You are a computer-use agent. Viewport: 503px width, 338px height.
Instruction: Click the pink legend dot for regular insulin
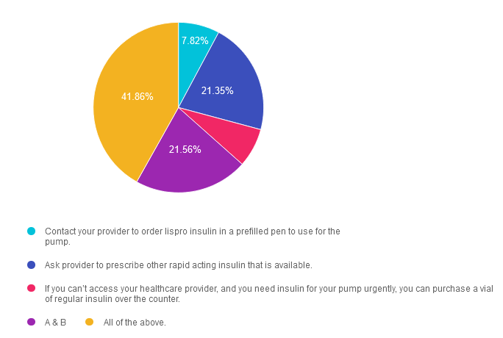pyautogui.click(x=32, y=289)
